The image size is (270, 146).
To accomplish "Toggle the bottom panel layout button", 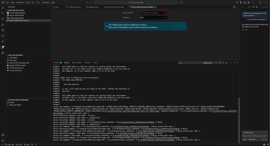I will pyautogui.click(x=245, y=2).
